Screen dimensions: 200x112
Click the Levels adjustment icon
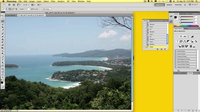tap(185, 36)
